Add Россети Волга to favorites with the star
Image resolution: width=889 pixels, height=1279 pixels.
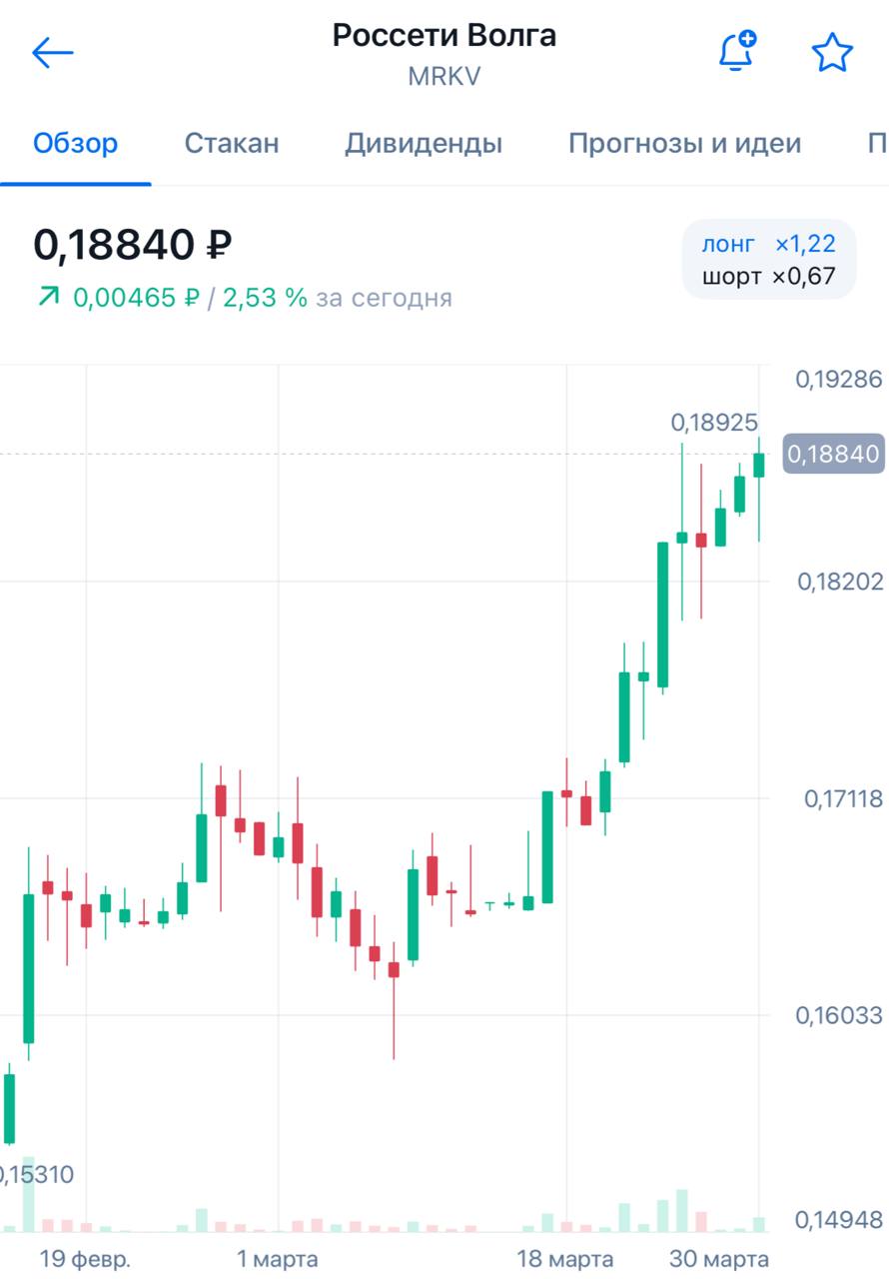click(832, 53)
